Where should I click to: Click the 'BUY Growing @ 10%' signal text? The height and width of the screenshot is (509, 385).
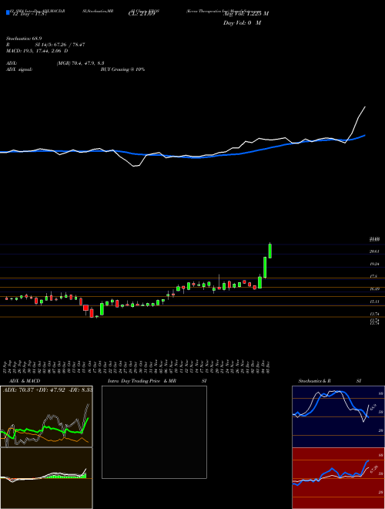[122, 69]
